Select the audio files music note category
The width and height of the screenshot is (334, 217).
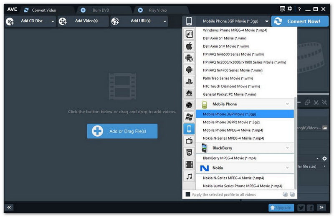pyautogui.click(x=189, y=176)
